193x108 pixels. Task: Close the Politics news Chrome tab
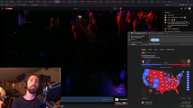[x=165, y=33]
